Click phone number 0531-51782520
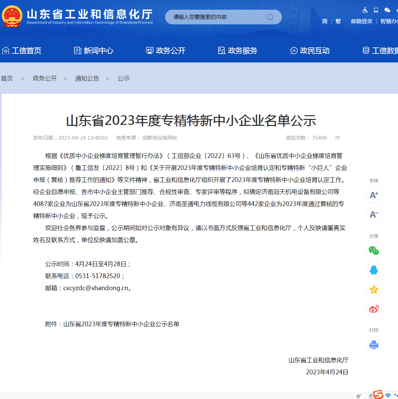The width and height of the screenshot is (398, 399). tap(98, 276)
